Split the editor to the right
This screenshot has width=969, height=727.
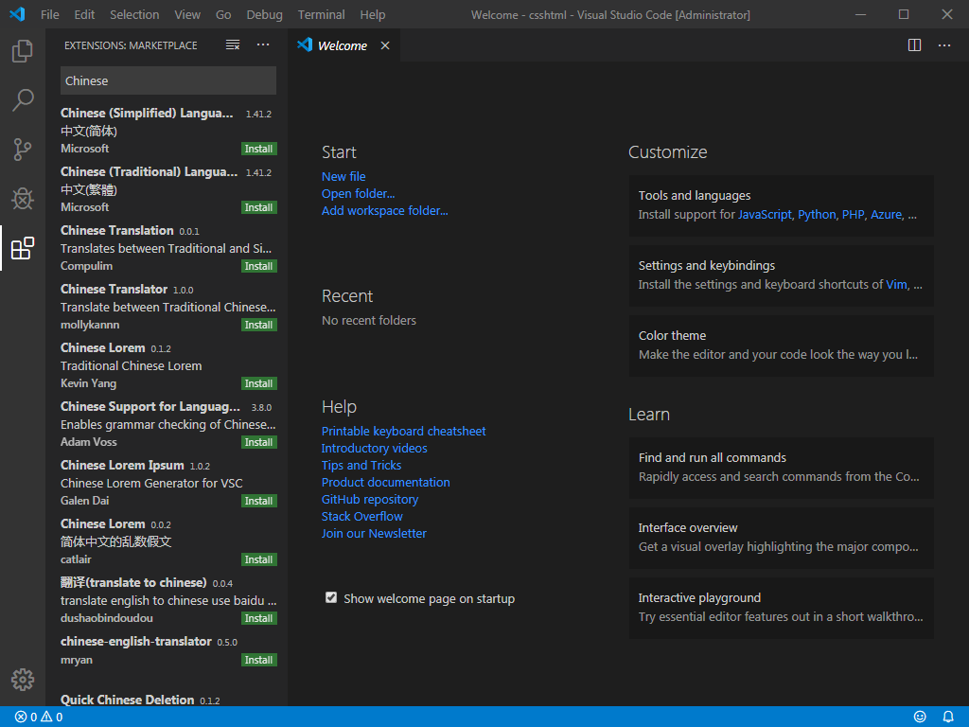(x=915, y=45)
